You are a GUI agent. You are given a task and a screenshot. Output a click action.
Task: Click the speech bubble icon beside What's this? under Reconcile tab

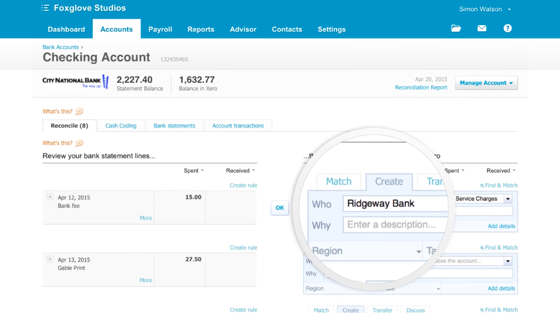(x=79, y=143)
